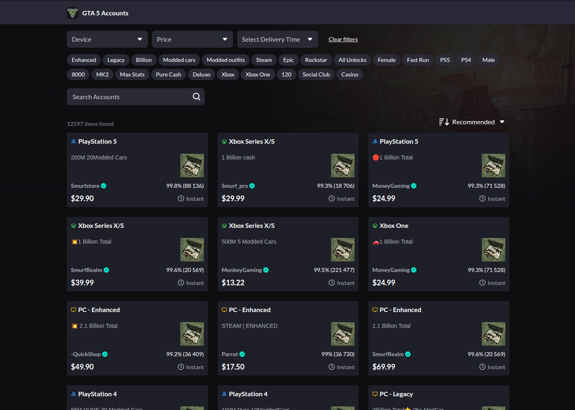Click the GTA V logo icon
The height and width of the screenshot is (410, 575).
tap(73, 13)
